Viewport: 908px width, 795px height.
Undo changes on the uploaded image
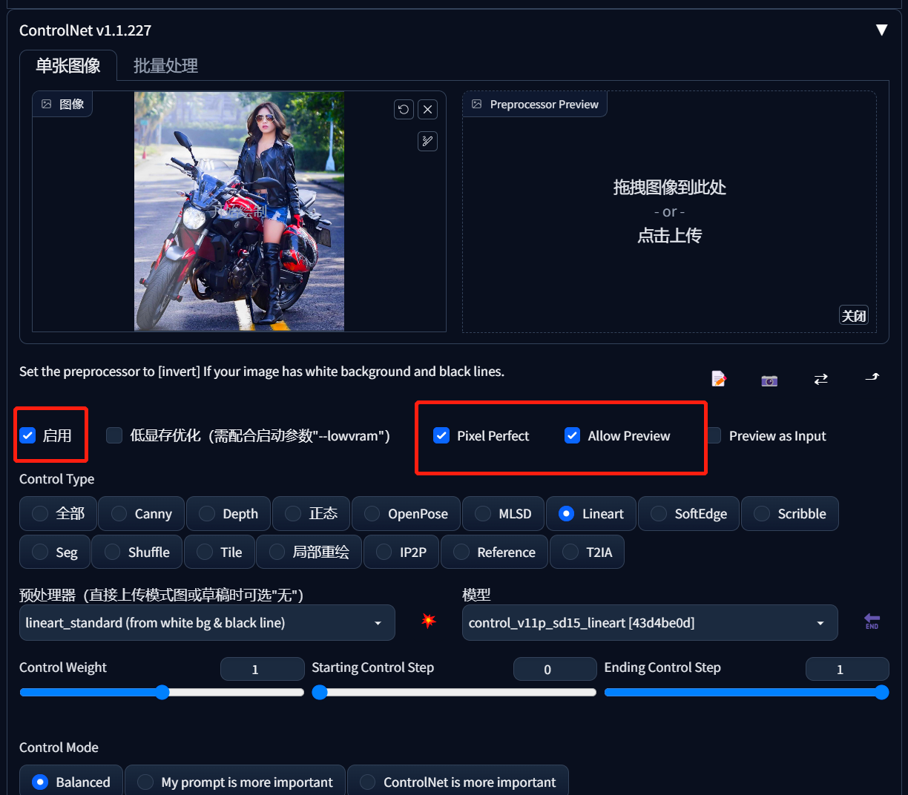[404, 110]
